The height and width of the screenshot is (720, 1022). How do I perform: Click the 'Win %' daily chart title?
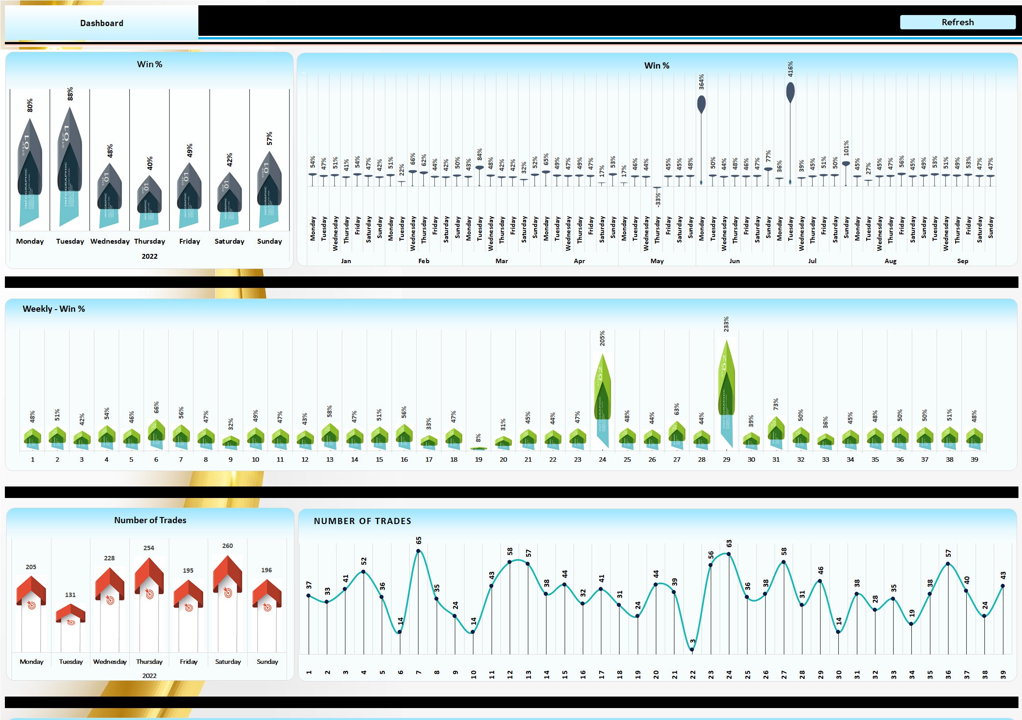pos(657,65)
